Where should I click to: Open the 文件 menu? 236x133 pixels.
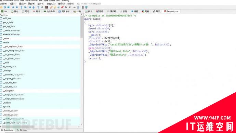[3, 3]
